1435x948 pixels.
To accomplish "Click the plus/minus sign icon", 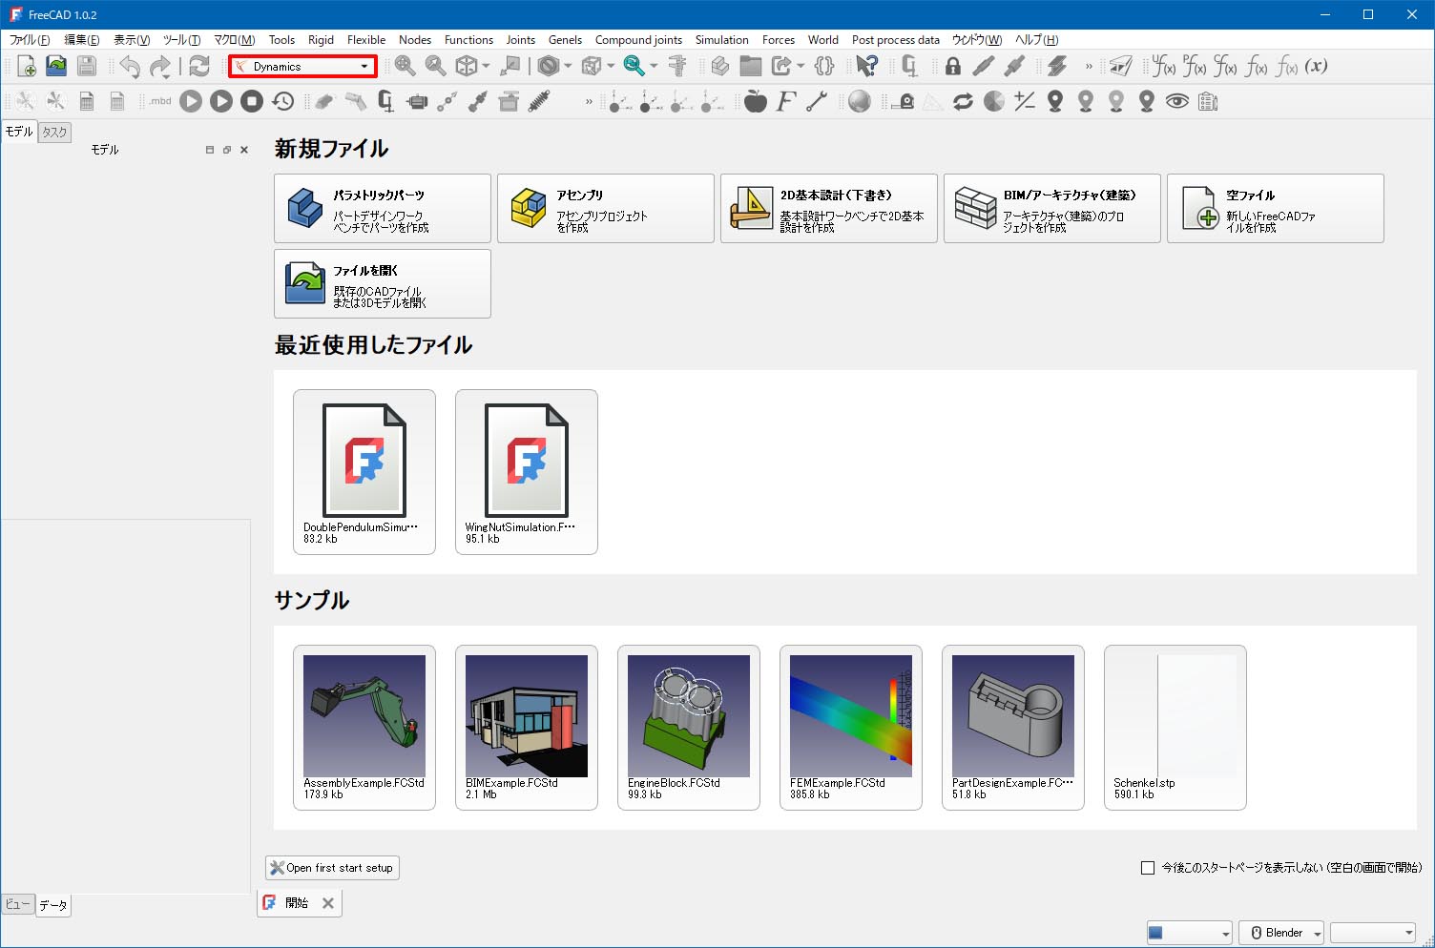I will (1025, 101).
